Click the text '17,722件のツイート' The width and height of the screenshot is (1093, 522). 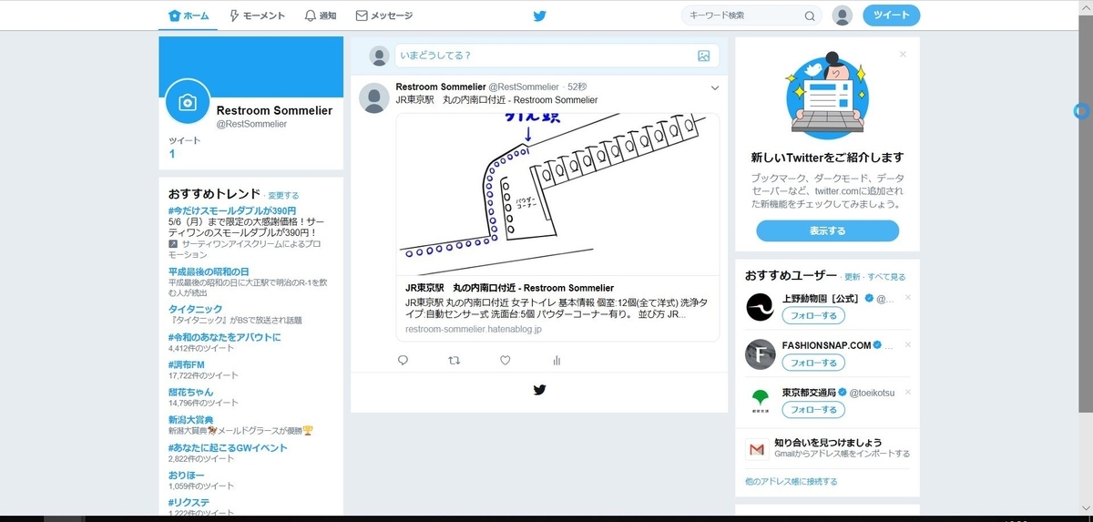click(x=202, y=375)
